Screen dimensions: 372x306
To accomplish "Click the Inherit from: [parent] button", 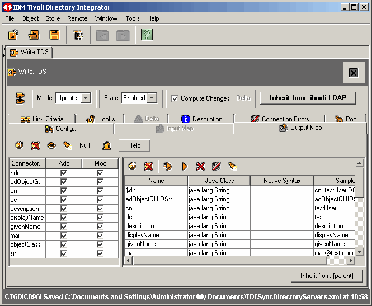I will click(x=327, y=276).
